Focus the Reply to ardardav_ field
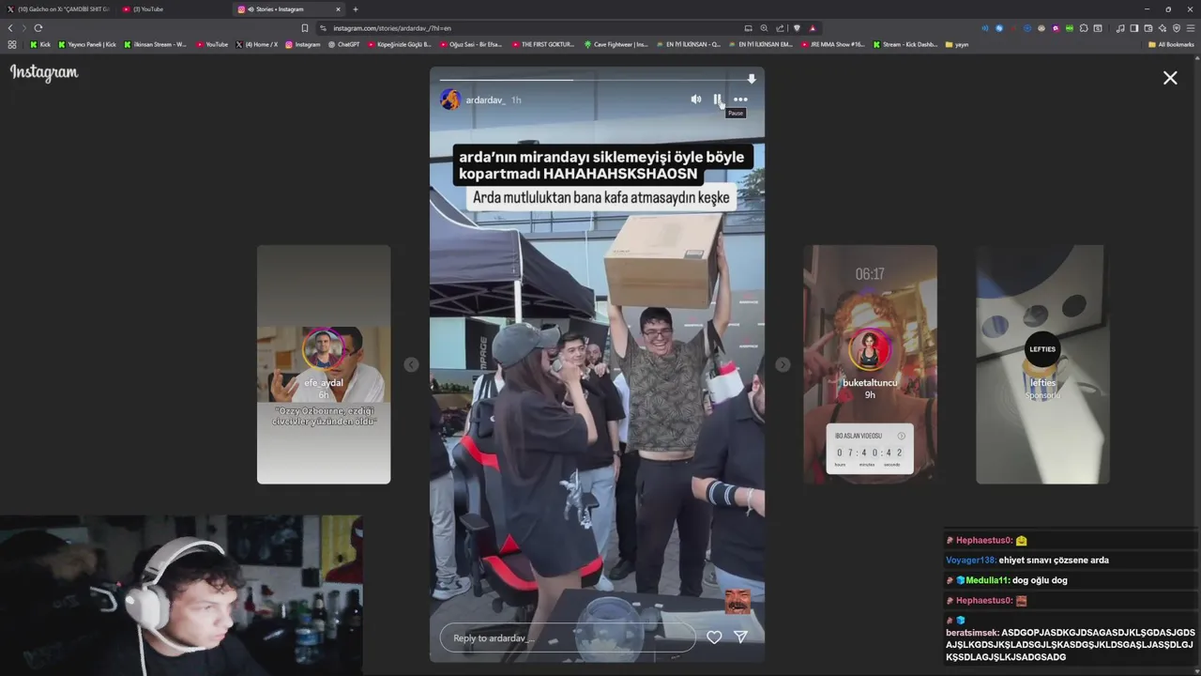 pyautogui.click(x=568, y=638)
